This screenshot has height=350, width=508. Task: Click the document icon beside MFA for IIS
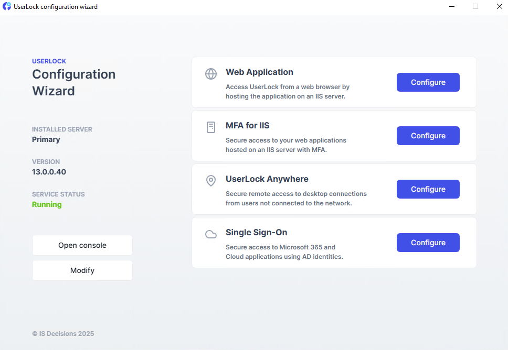click(x=211, y=127)
